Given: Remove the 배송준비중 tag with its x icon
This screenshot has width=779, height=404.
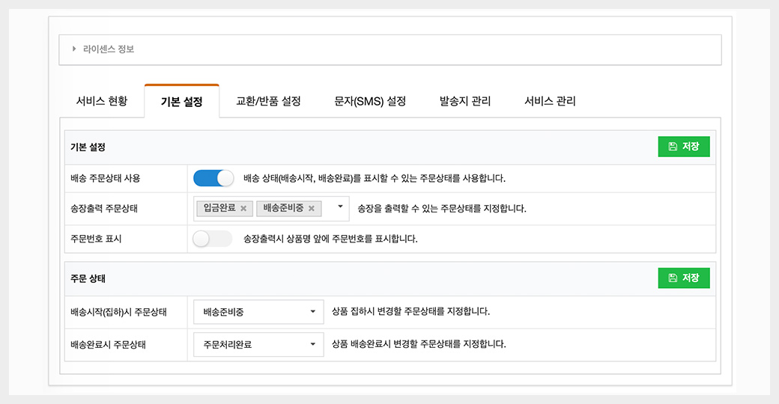Looking at the screenshot, I should [x=312, y=209].
